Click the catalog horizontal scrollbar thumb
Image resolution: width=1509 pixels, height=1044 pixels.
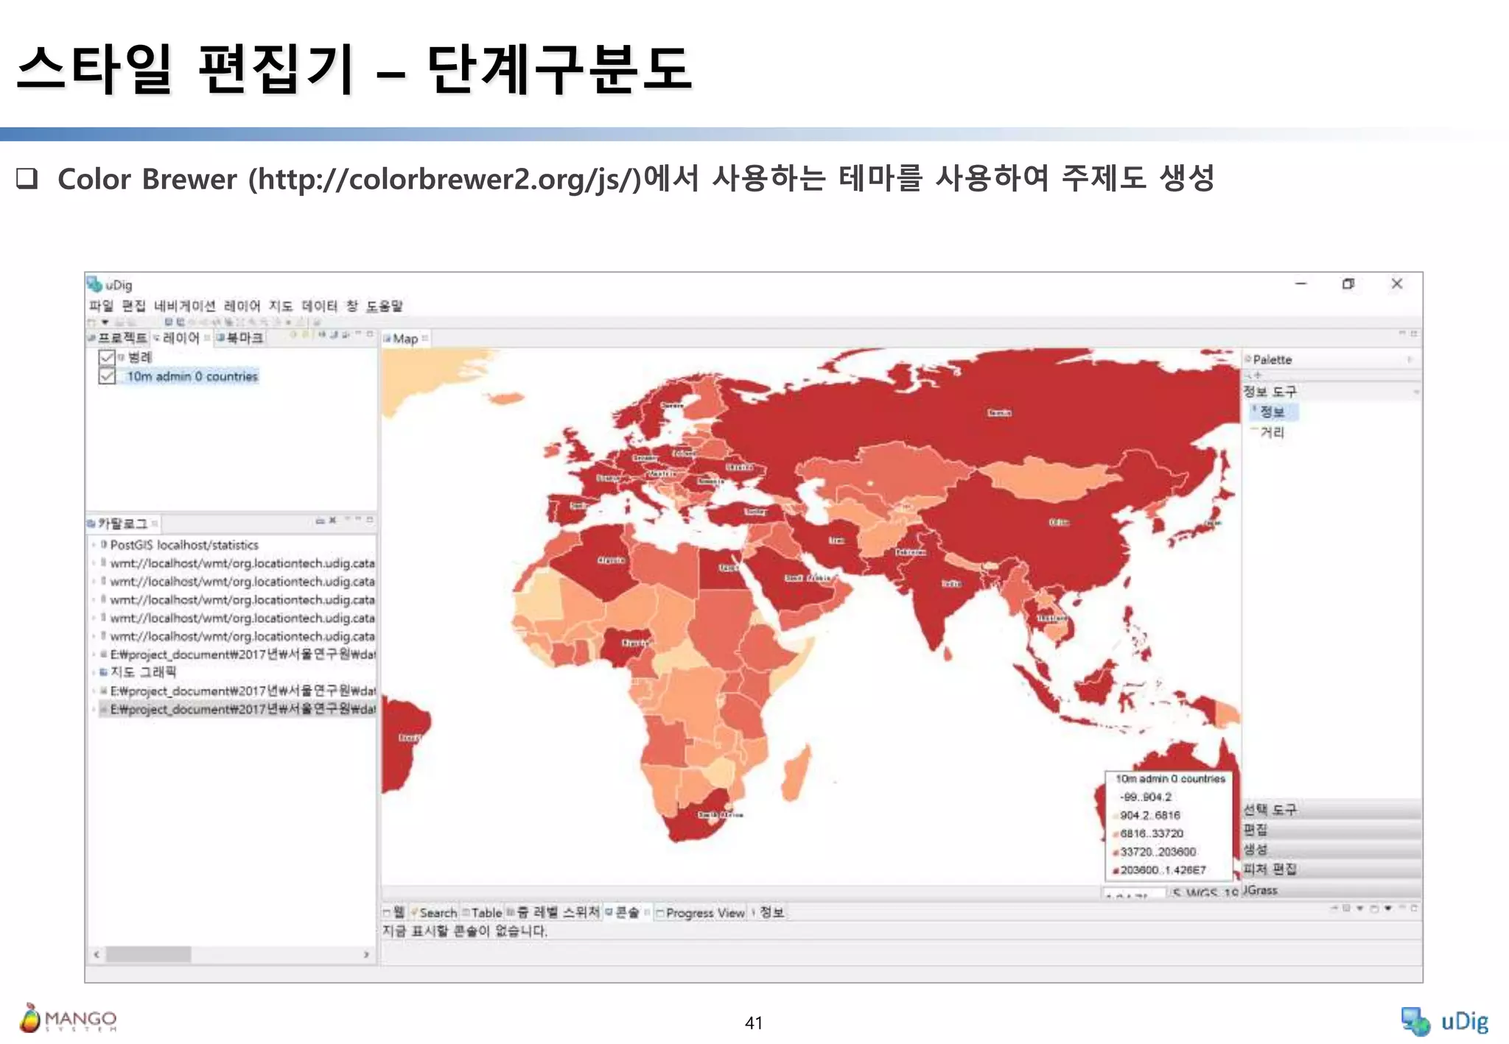point(148,955)
